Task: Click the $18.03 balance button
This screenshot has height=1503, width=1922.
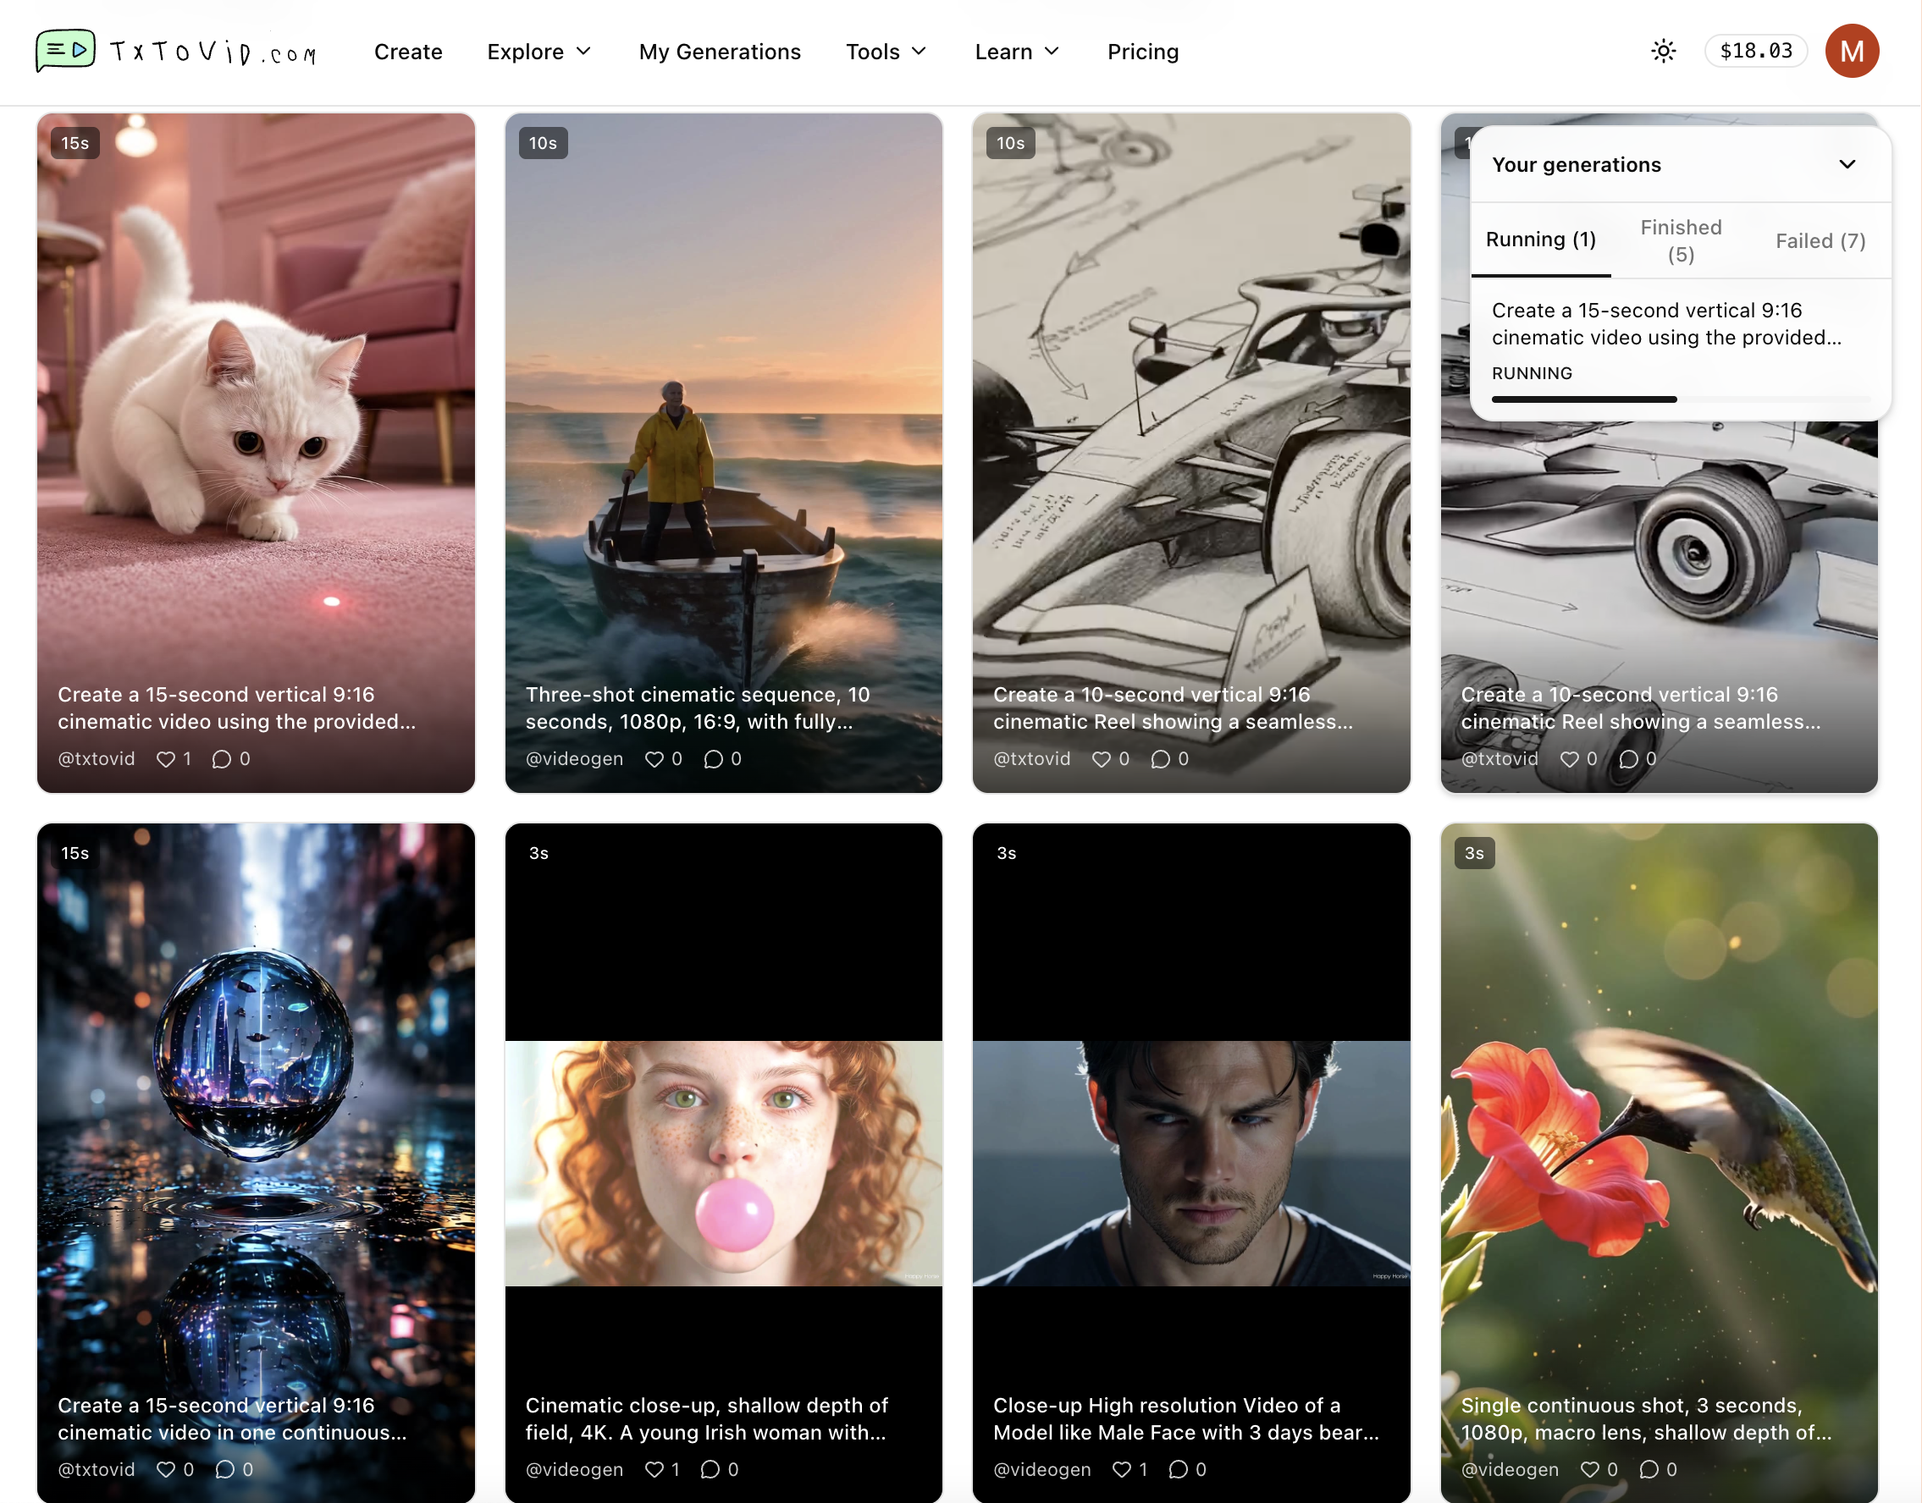Action: click(x=1755, y=51)
